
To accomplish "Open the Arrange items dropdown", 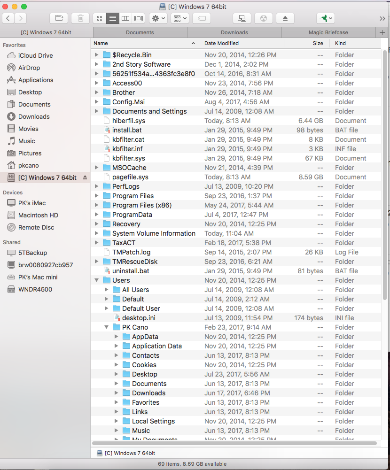I will [x=179, y=18].
